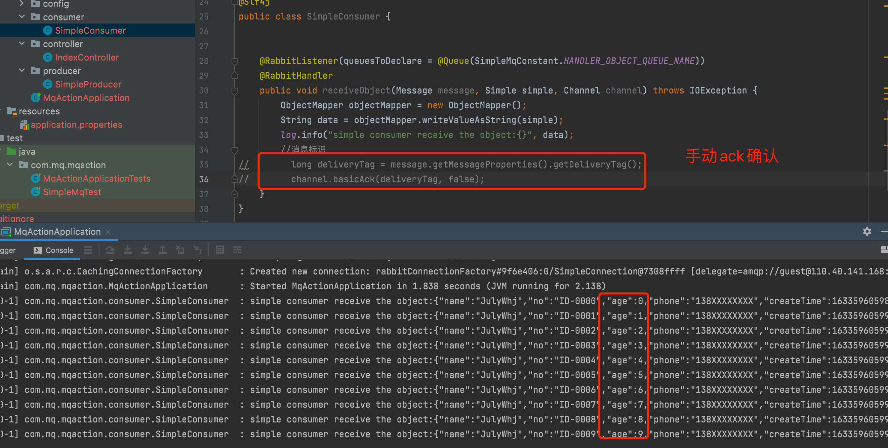Click the MqActionApplicationTests test class icon

36,178
